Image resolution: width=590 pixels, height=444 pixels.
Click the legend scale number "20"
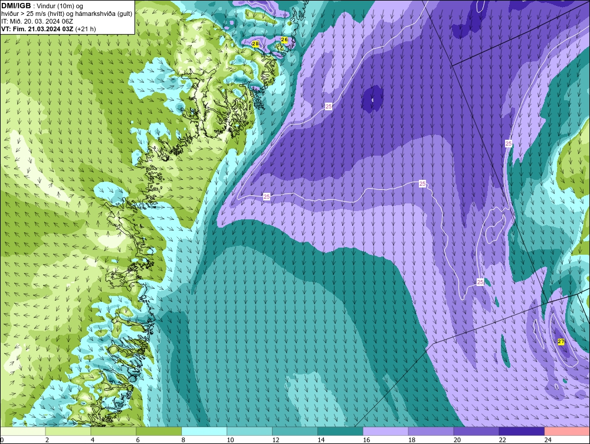coord(457,440)
